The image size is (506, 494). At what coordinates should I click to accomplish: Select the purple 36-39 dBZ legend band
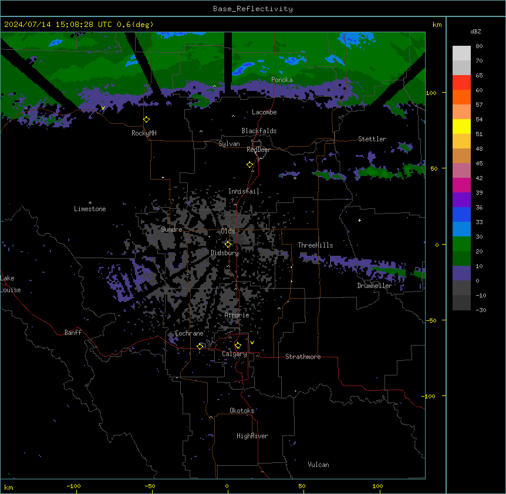coord(461,200)
